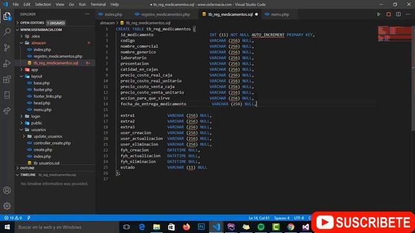
Task: Expand the .idea folder
Action: click(x=36, y=36)
